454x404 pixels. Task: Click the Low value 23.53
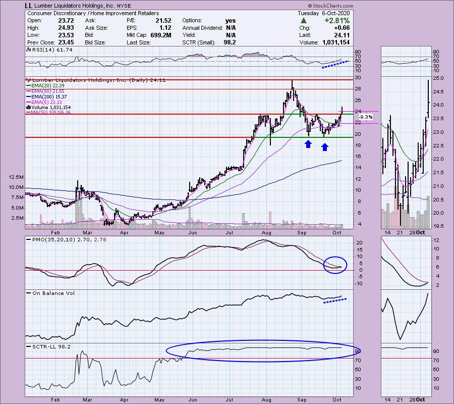tap(66, 35)
